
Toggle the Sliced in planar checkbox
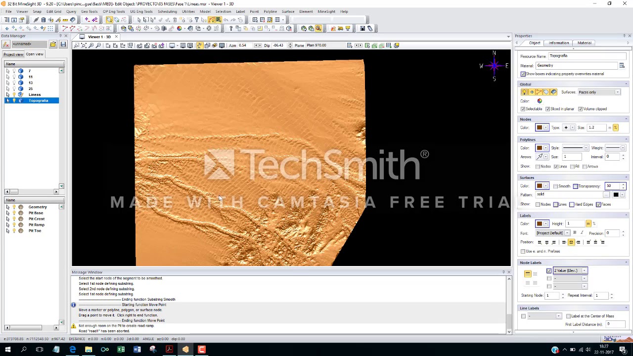(547, 109)
